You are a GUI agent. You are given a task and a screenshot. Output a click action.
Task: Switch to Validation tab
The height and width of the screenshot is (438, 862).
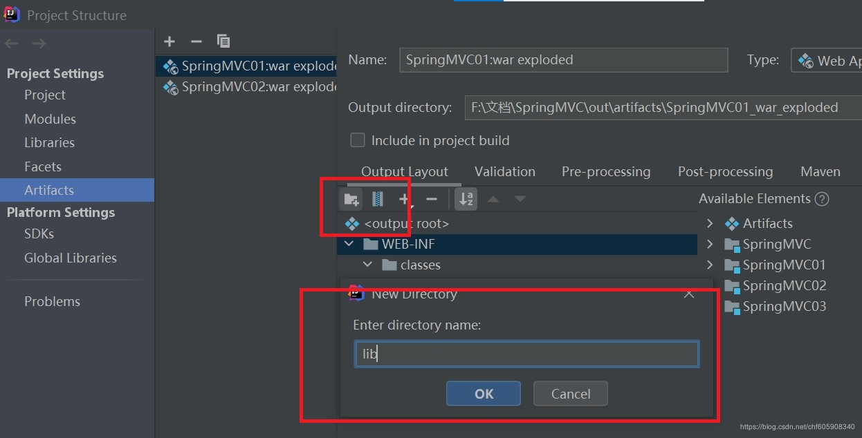(505, 171)
